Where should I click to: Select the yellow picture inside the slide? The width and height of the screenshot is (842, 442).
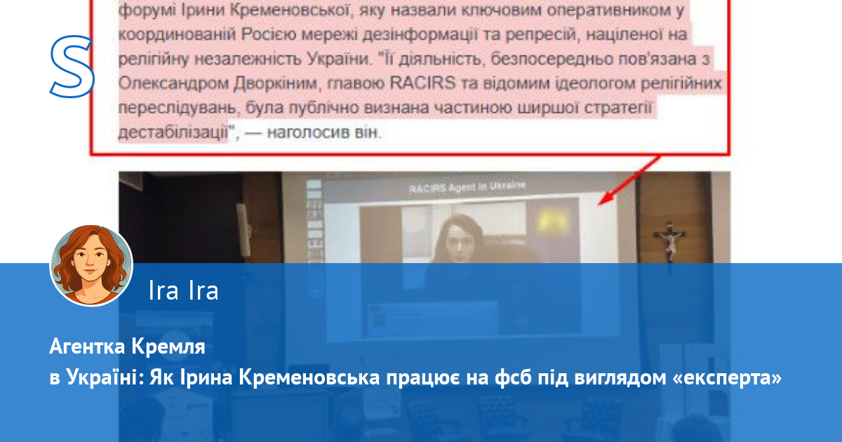(552, 220)
